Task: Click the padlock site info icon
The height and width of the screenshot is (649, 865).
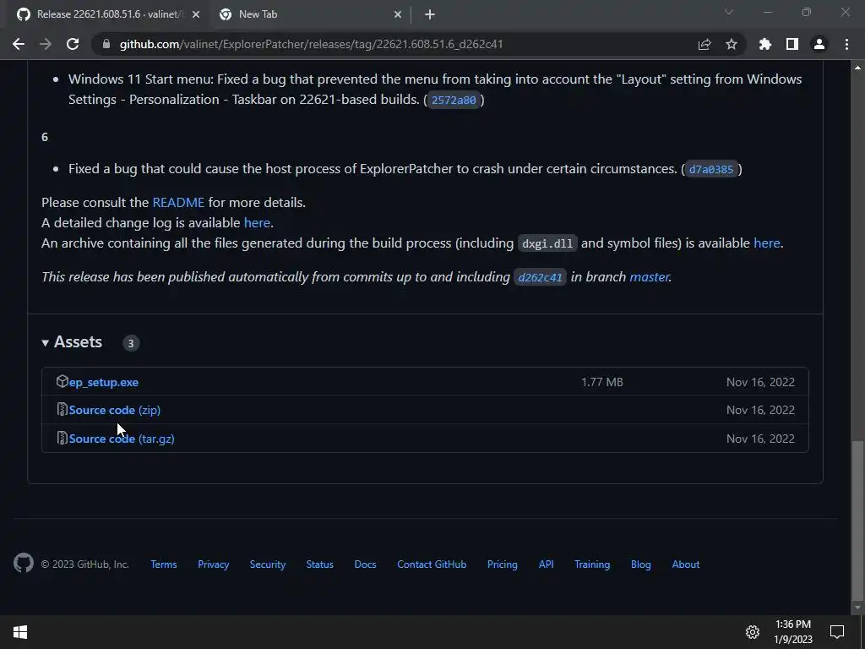Action: point(106,44)
